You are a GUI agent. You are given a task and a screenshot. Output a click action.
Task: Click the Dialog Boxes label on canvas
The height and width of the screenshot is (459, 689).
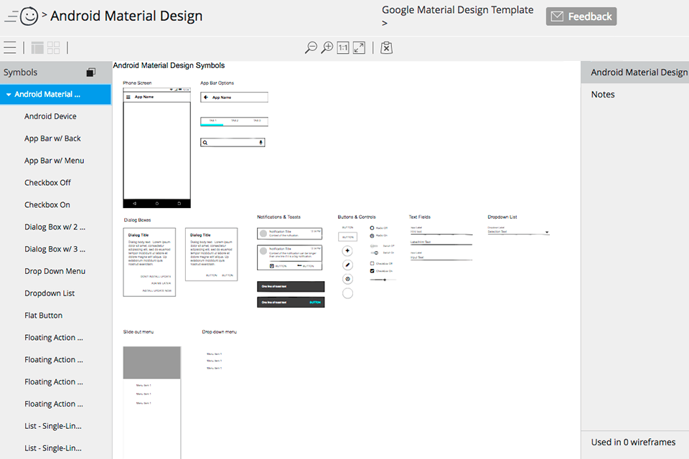(x=137, y=220)
